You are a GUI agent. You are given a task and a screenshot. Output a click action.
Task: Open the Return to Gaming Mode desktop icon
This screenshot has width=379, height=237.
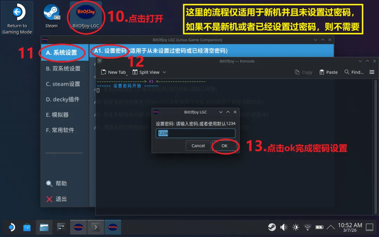pos(17,18)
